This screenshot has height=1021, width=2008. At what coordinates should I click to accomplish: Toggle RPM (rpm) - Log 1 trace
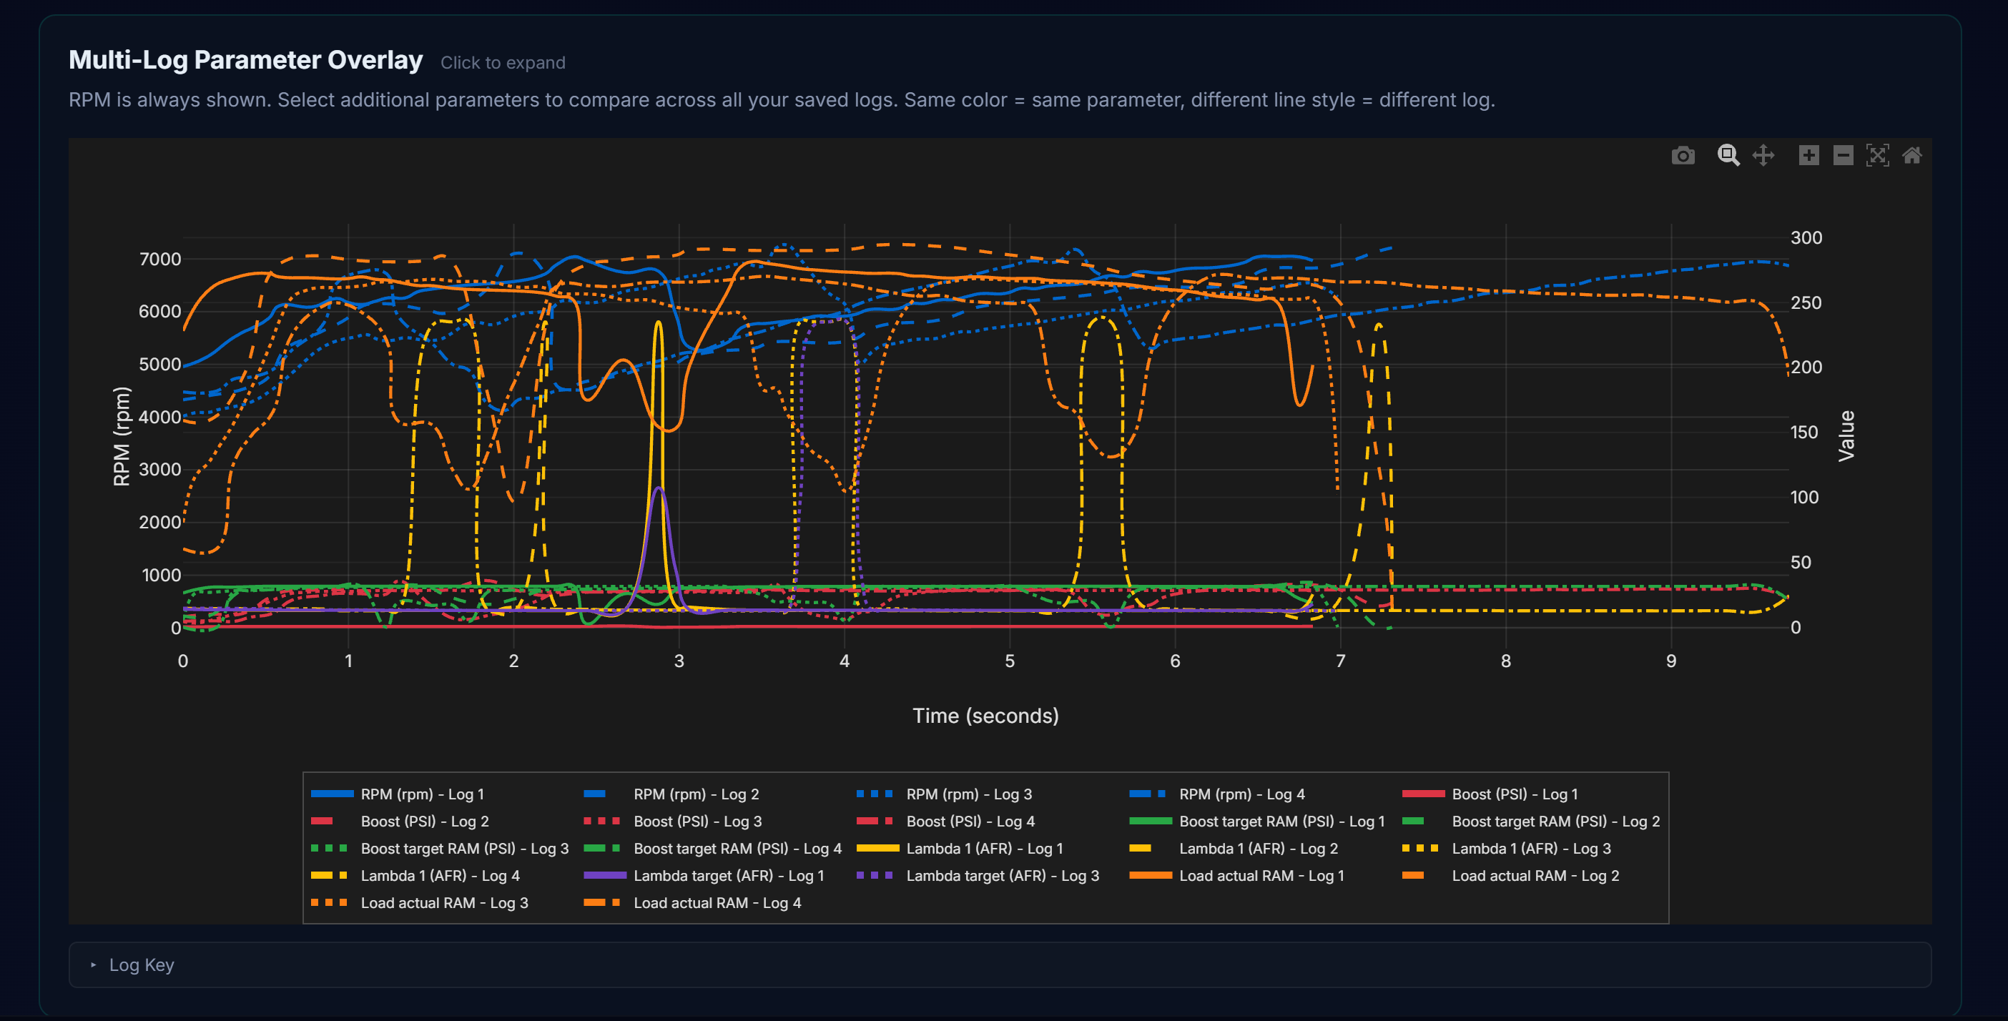[398, 794]
